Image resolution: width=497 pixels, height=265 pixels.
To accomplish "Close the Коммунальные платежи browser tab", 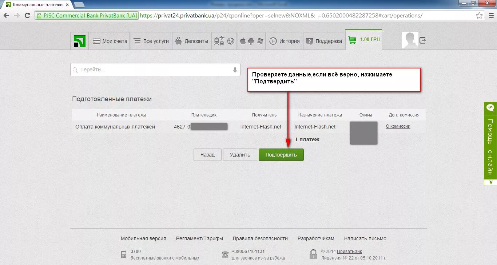I will 67,5.
